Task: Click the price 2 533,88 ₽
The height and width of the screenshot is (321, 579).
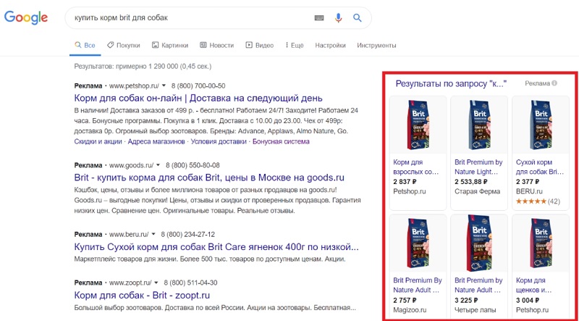Action: coord(471,182)
